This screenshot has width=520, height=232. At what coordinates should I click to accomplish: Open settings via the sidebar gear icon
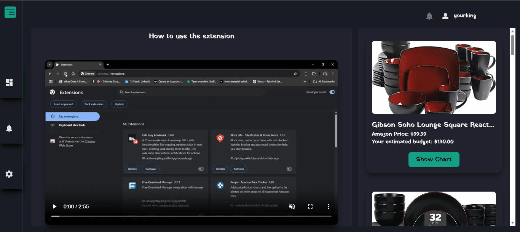tap(9, 174)
